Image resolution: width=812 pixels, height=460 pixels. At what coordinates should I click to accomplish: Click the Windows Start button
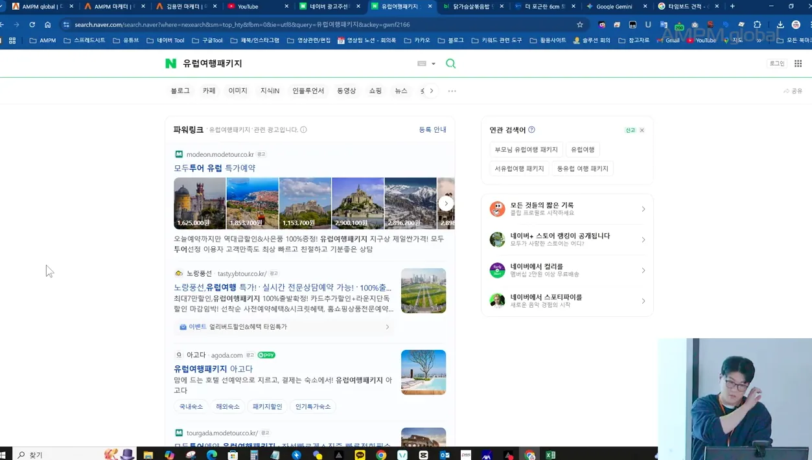point(3,455)
